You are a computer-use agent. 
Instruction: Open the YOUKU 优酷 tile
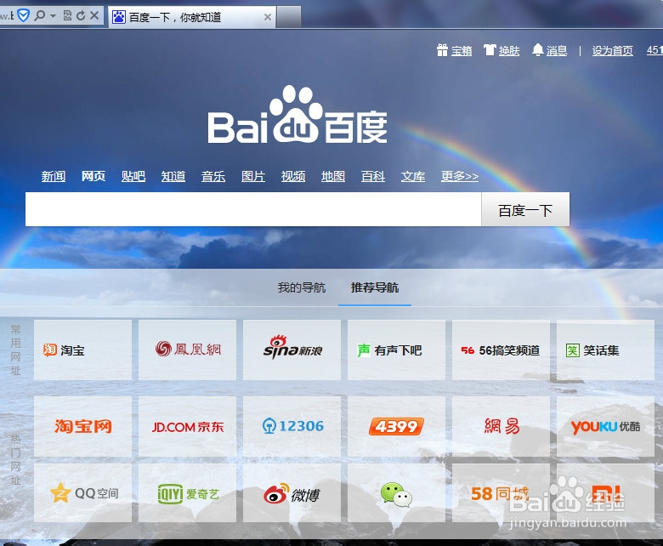pyautogui.click(x=605, y=426)
